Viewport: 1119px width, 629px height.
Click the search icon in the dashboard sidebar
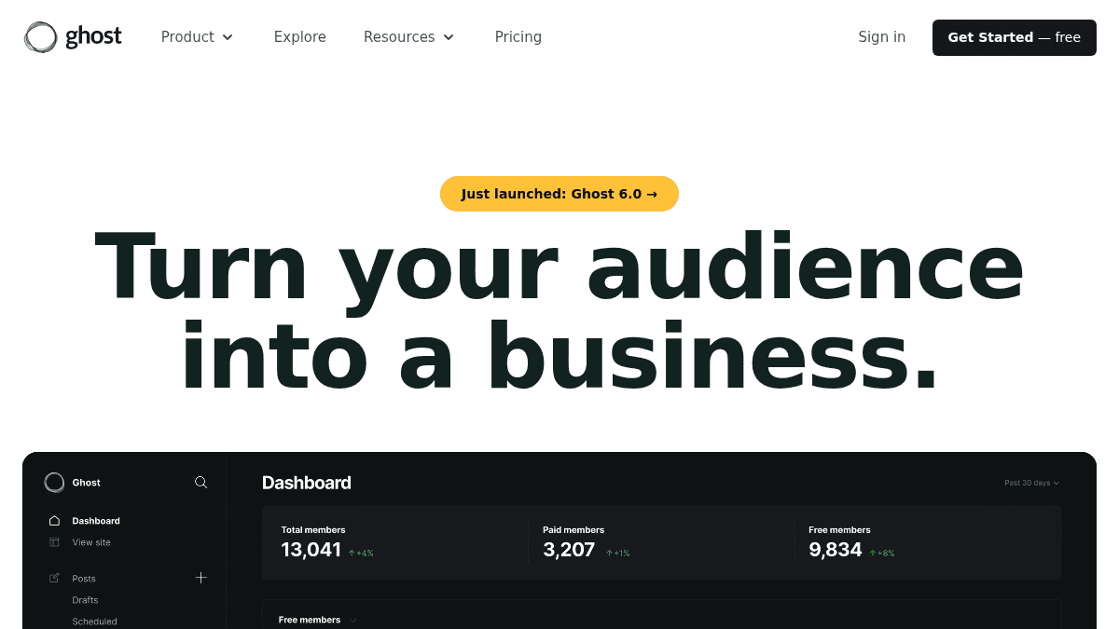tap(200, 483)
